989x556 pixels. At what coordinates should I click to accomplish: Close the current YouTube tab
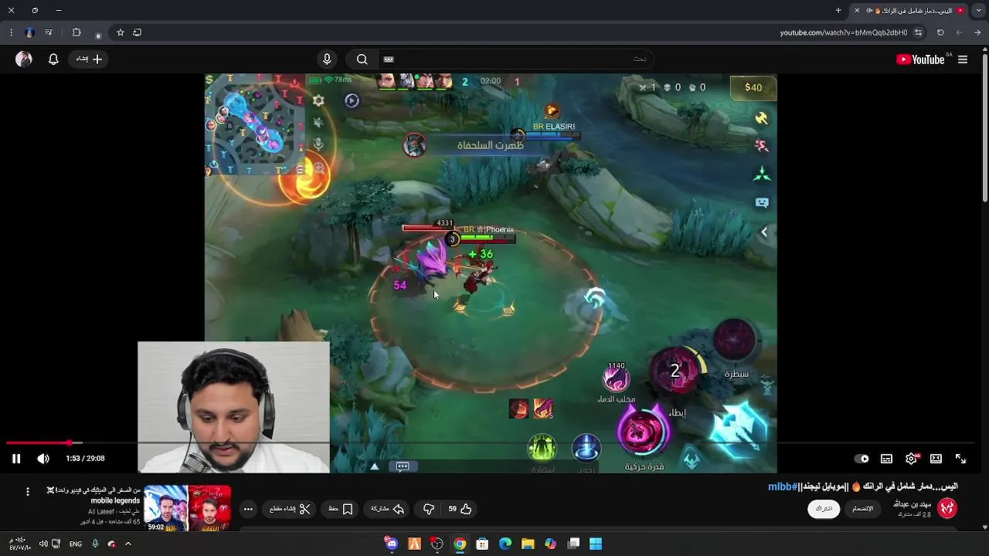[x=856, y=11]
